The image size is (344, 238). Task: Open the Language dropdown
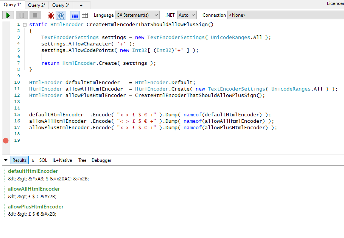(x=137, y=15)
